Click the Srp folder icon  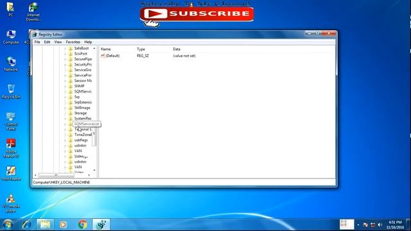[x=71, y=97]
